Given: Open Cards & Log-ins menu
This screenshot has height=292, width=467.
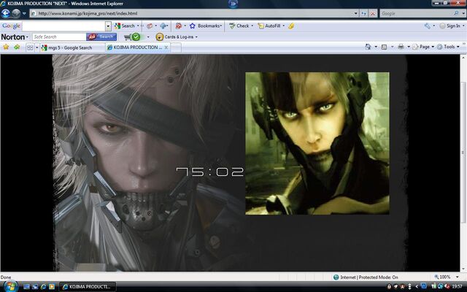Looking at the screenshot, I should point(177,37).
